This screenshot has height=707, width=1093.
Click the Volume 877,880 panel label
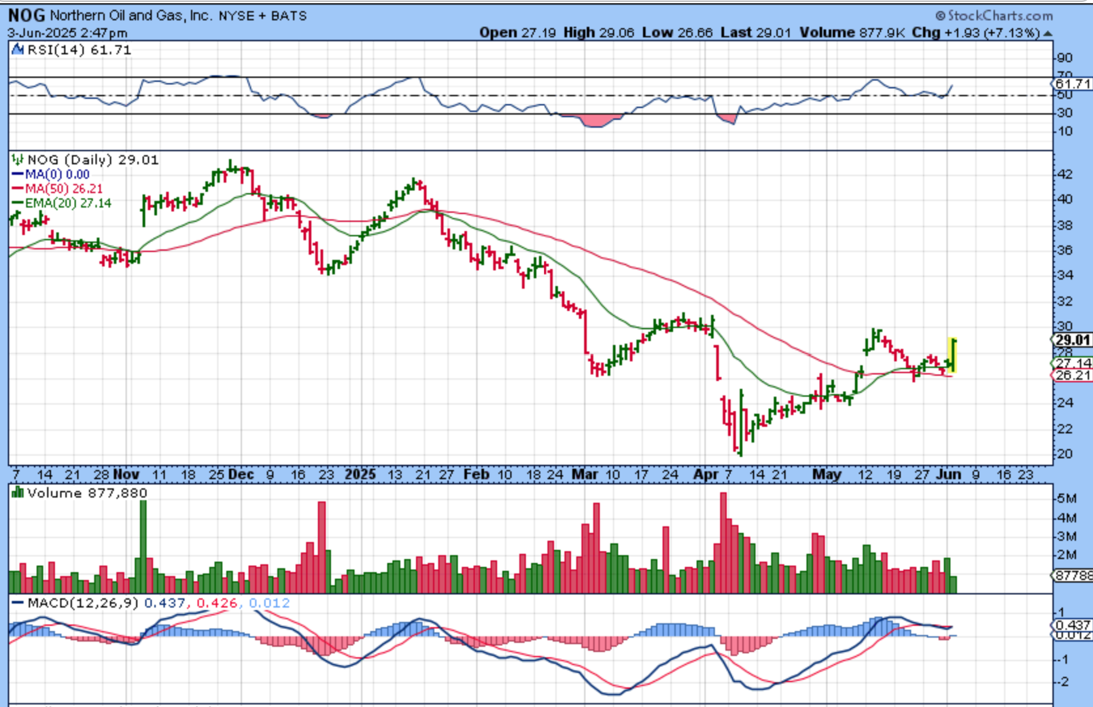(87, 493)
